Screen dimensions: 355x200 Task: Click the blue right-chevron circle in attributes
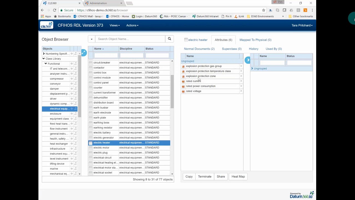tap(248, 60)
